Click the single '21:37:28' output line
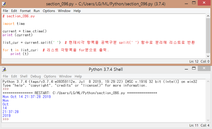This screenshot has width=212, height=129. click(11, 112)
